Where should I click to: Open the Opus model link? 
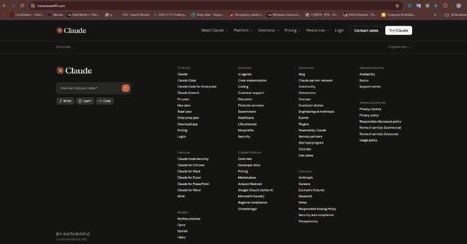[x=181, y=225]
